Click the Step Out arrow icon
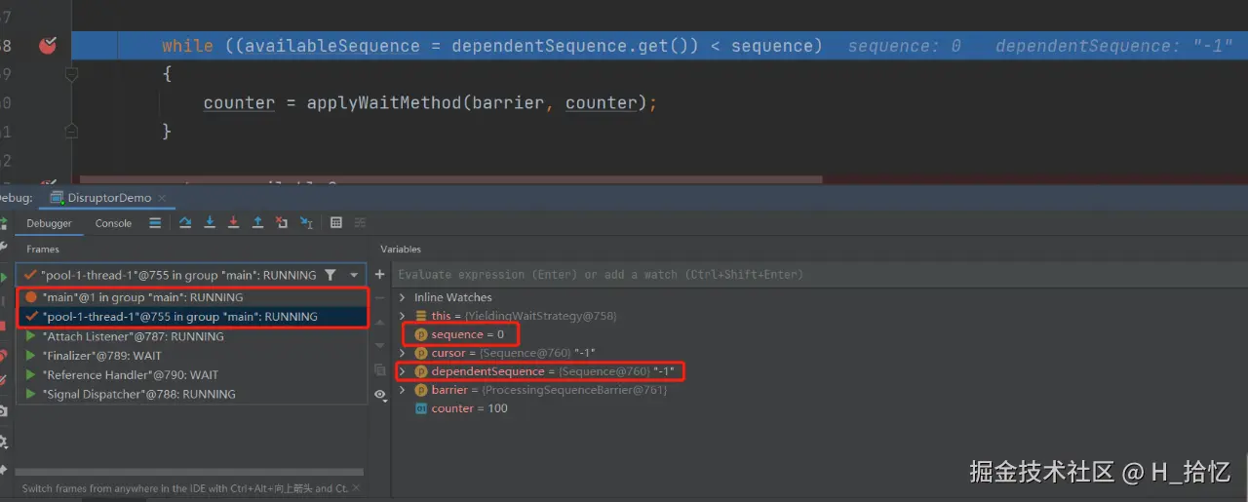The width and height of the screenshot is (1248, 502). (257, 223)
